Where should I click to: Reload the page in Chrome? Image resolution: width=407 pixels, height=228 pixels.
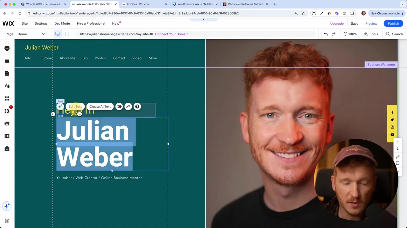coord(20,13)
